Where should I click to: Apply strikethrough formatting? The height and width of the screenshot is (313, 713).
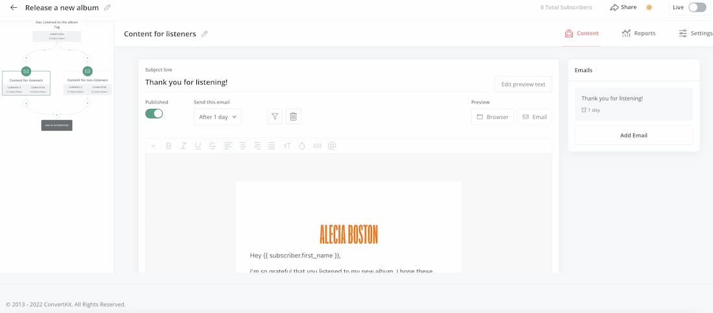click(x=212, y=146)
